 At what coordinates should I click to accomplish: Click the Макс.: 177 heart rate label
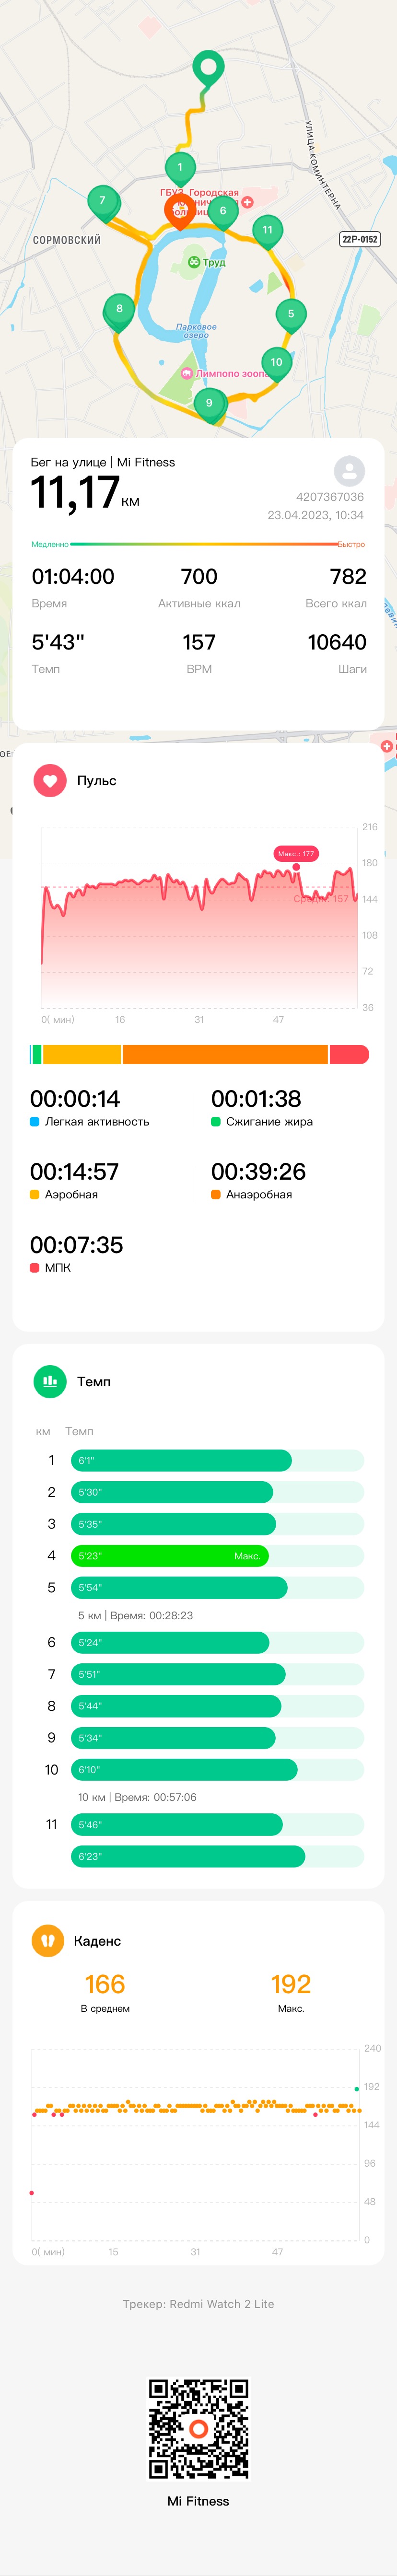point(296,853)
